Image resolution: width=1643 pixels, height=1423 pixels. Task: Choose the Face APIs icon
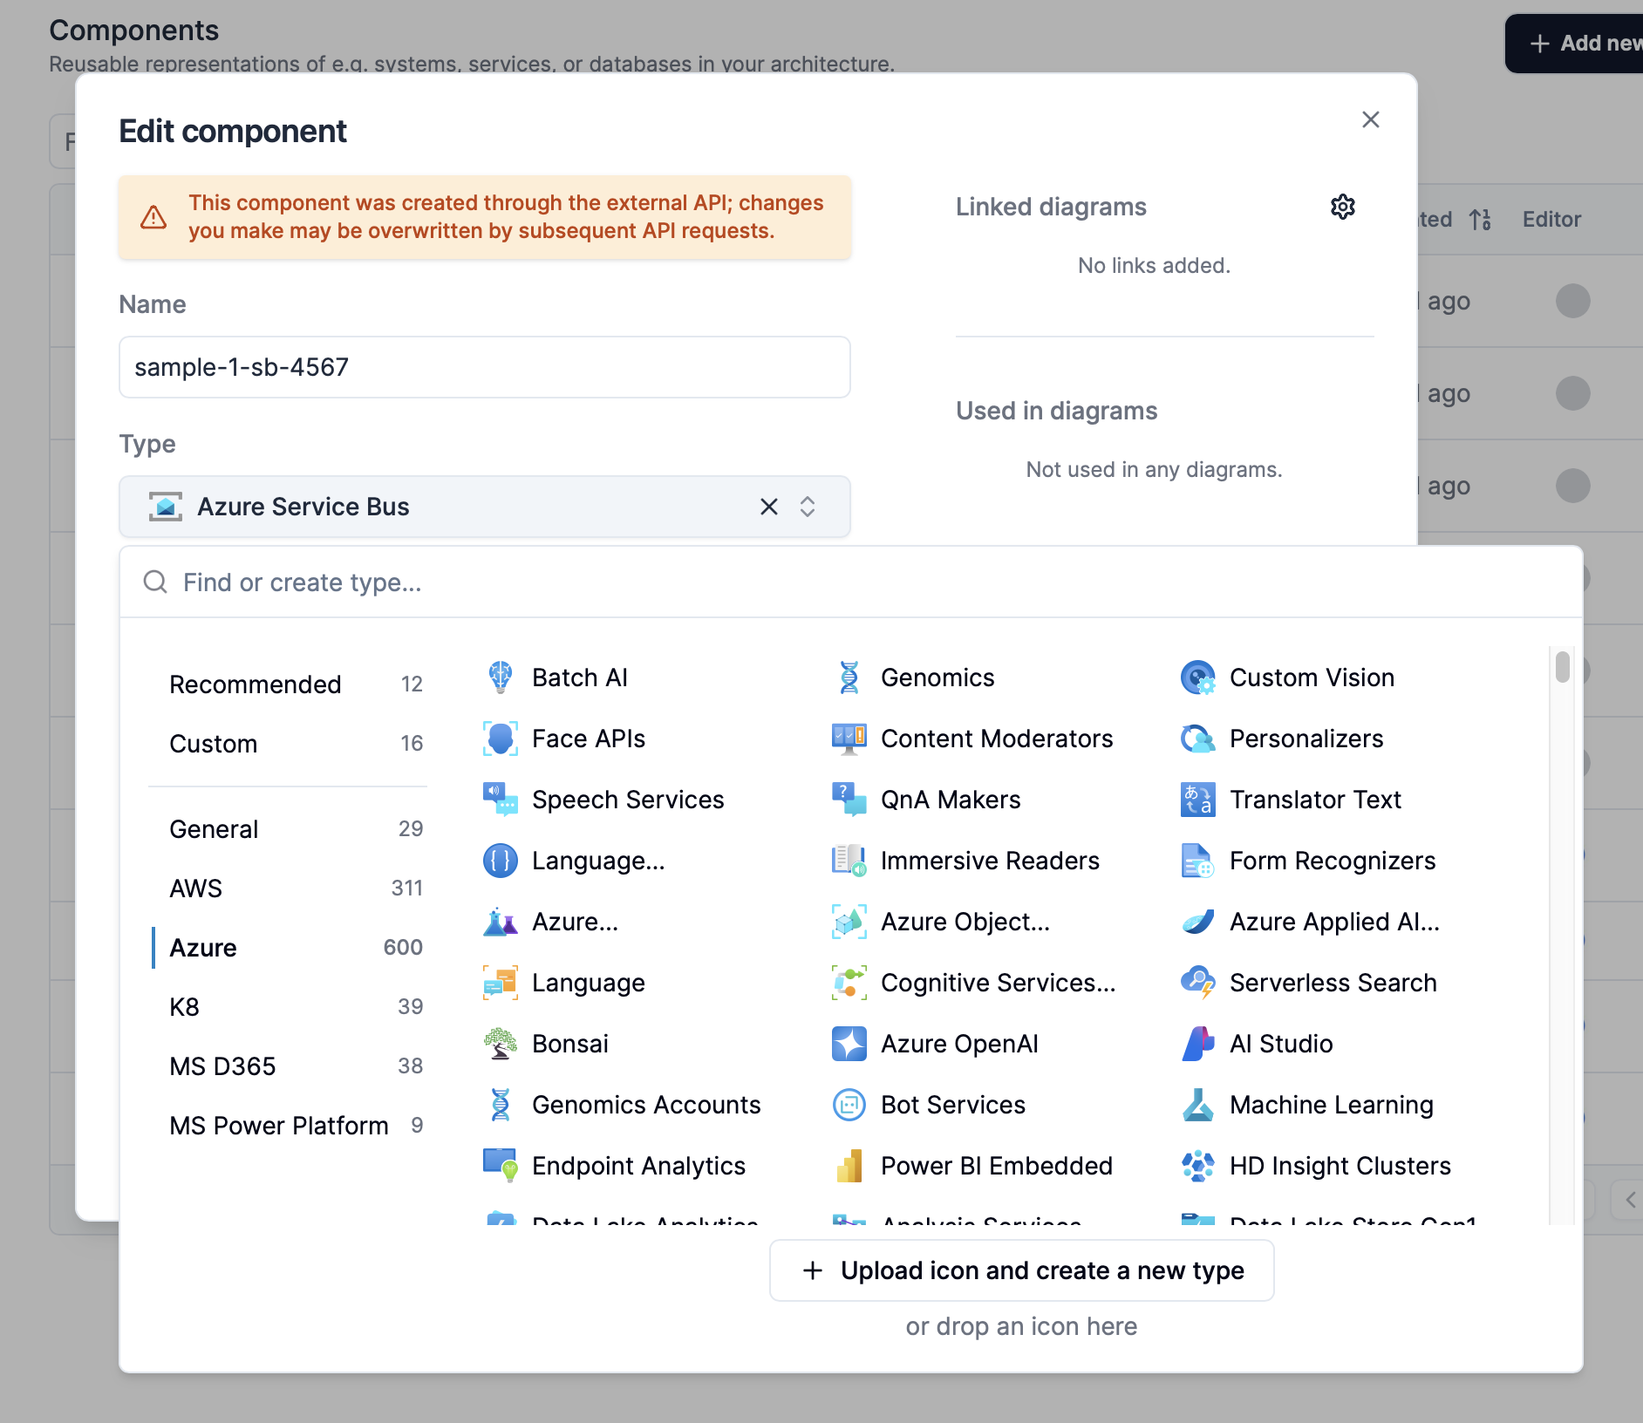point(501,739)
